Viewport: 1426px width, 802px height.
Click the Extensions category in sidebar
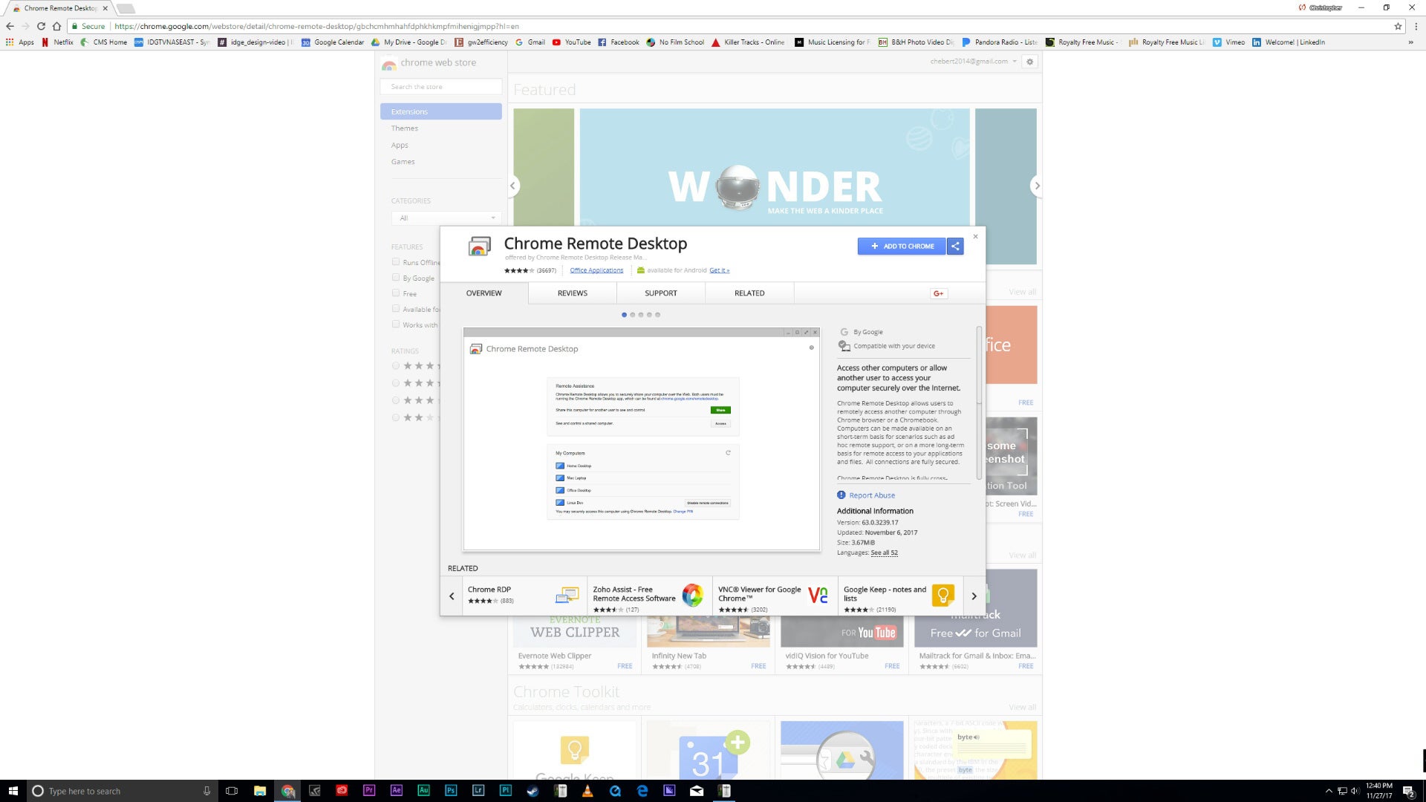click(440, 111)
